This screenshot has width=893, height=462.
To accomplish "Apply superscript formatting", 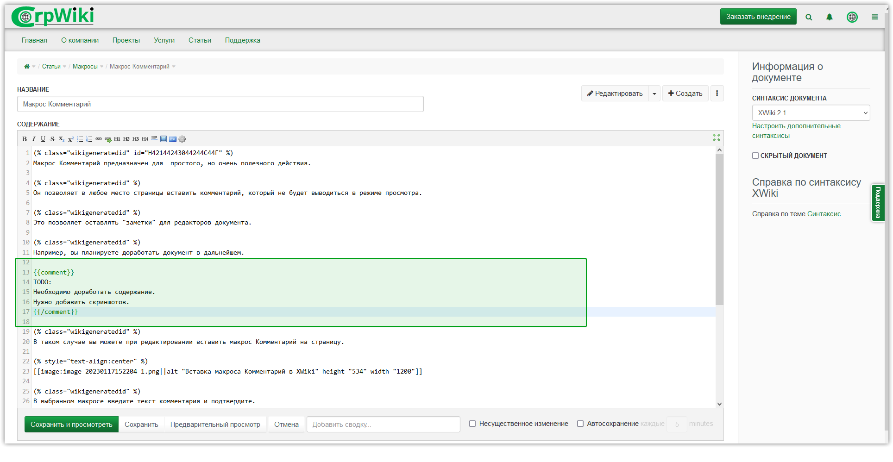I will [71, 139].
